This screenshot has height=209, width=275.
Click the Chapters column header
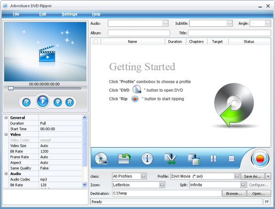196,42
